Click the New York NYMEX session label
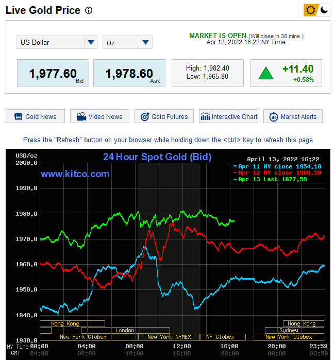 (x=169, y=337)
